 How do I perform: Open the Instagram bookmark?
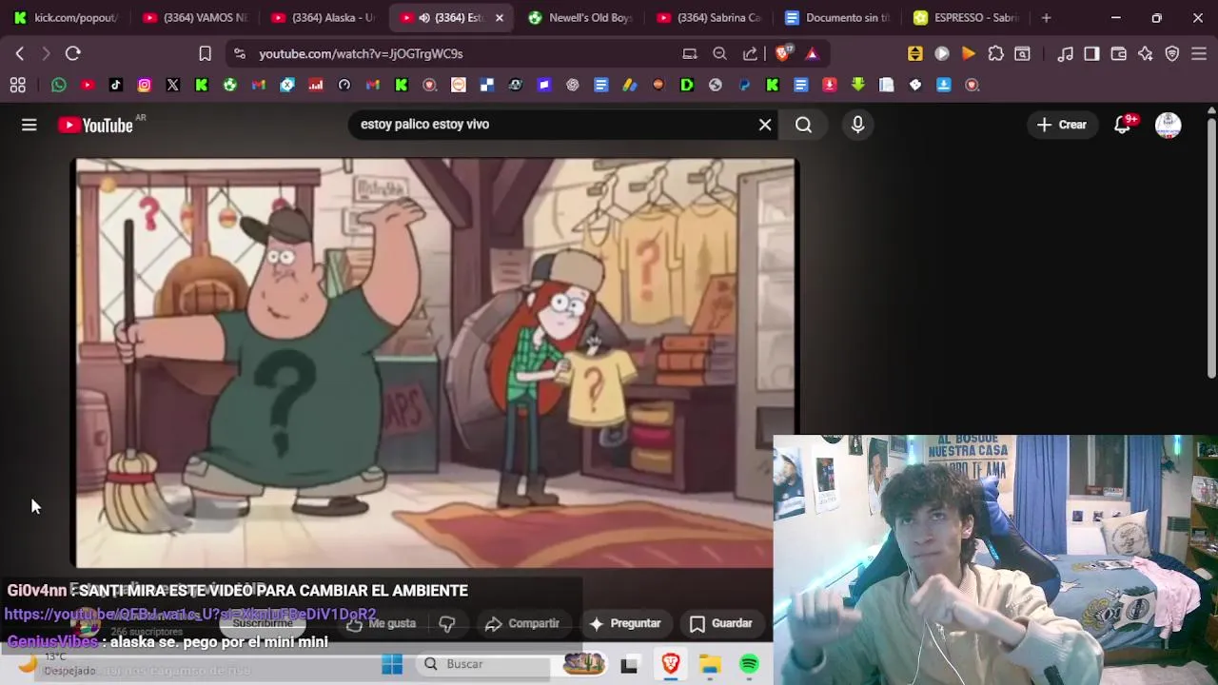coord(144,85)
